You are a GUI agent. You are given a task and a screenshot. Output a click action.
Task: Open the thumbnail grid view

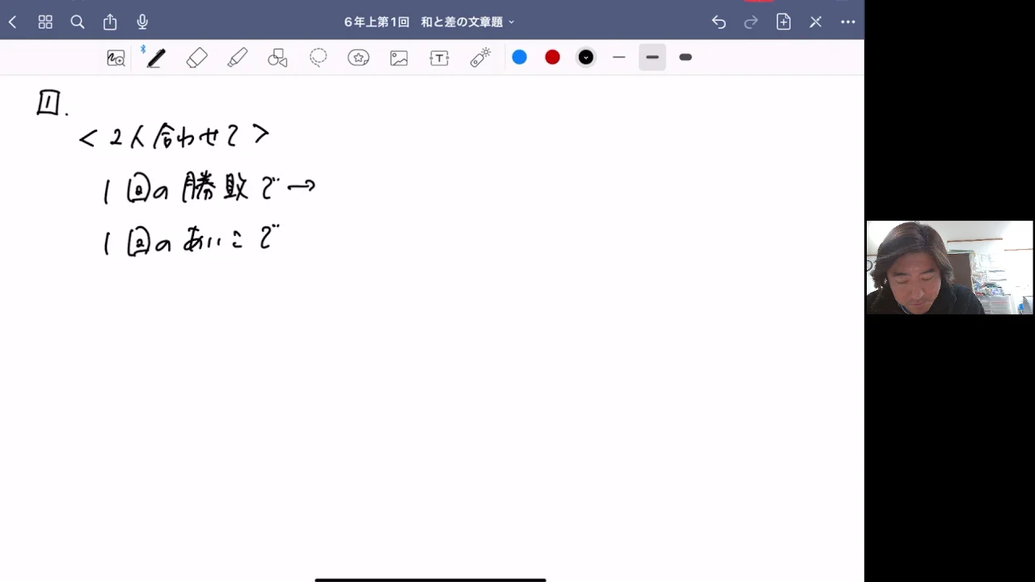coord(45,22)
